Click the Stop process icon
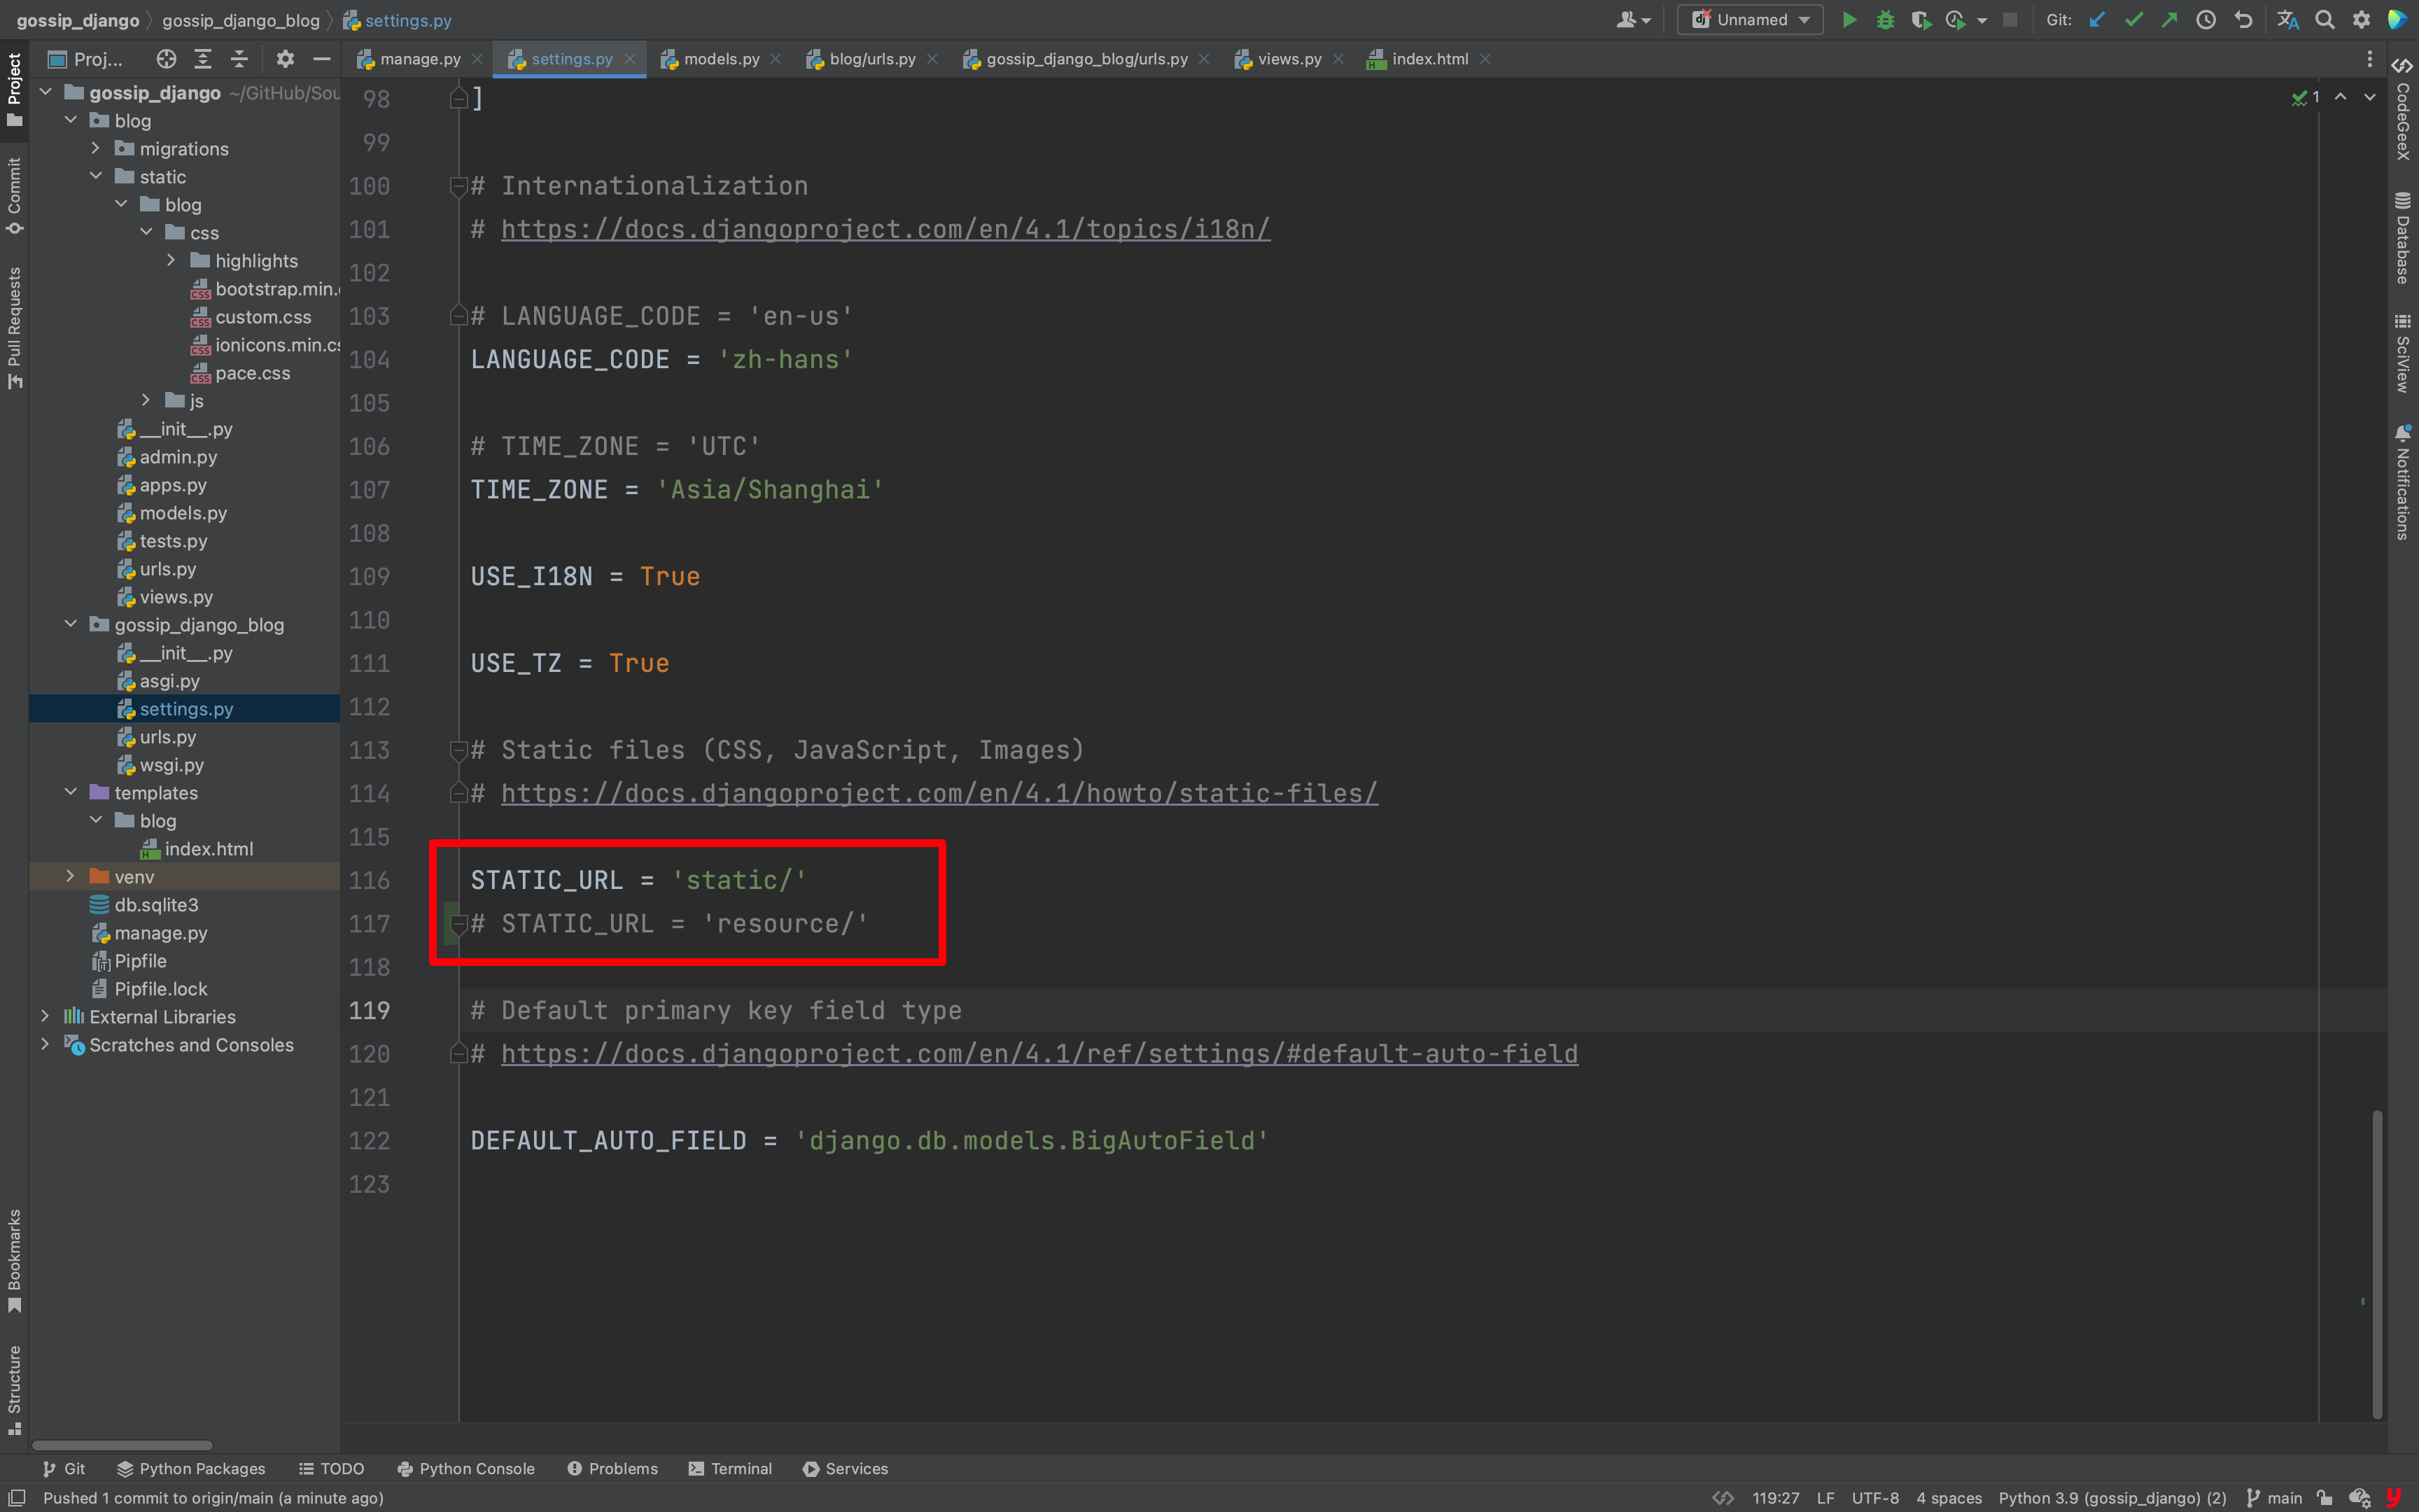This screenshot has width=2419, height=1512. (x=2010, y=20)
